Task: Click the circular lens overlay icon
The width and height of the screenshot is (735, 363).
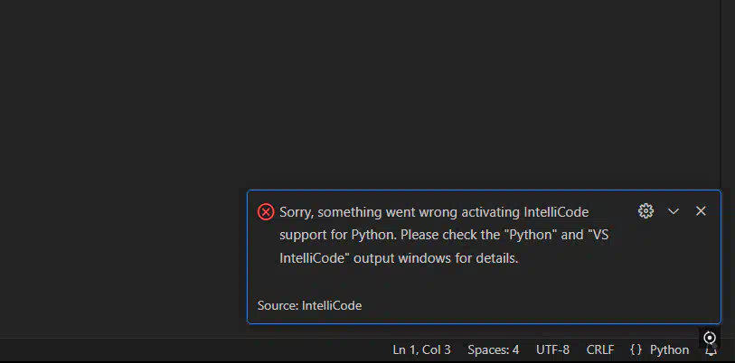Action: (x=710, y=338)
